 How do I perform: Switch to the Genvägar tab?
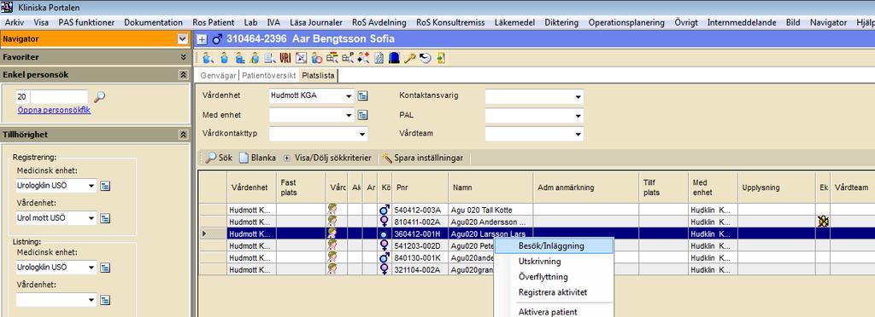[218, 75]
